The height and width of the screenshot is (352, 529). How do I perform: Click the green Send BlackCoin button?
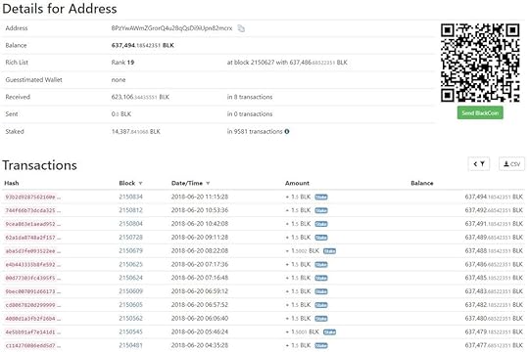tap(480, 112)
